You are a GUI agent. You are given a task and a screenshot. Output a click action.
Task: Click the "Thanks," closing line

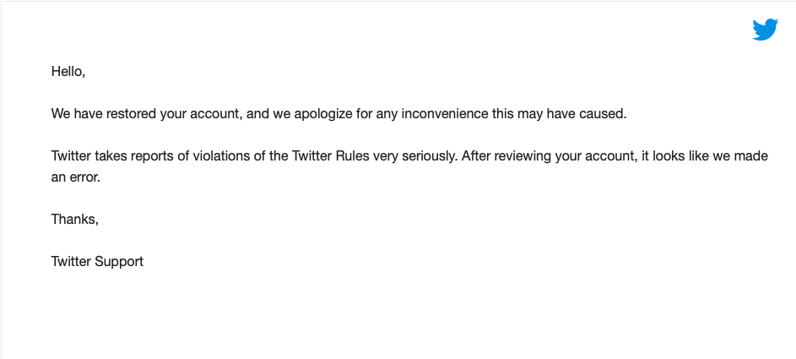click(x=74, y=219)
